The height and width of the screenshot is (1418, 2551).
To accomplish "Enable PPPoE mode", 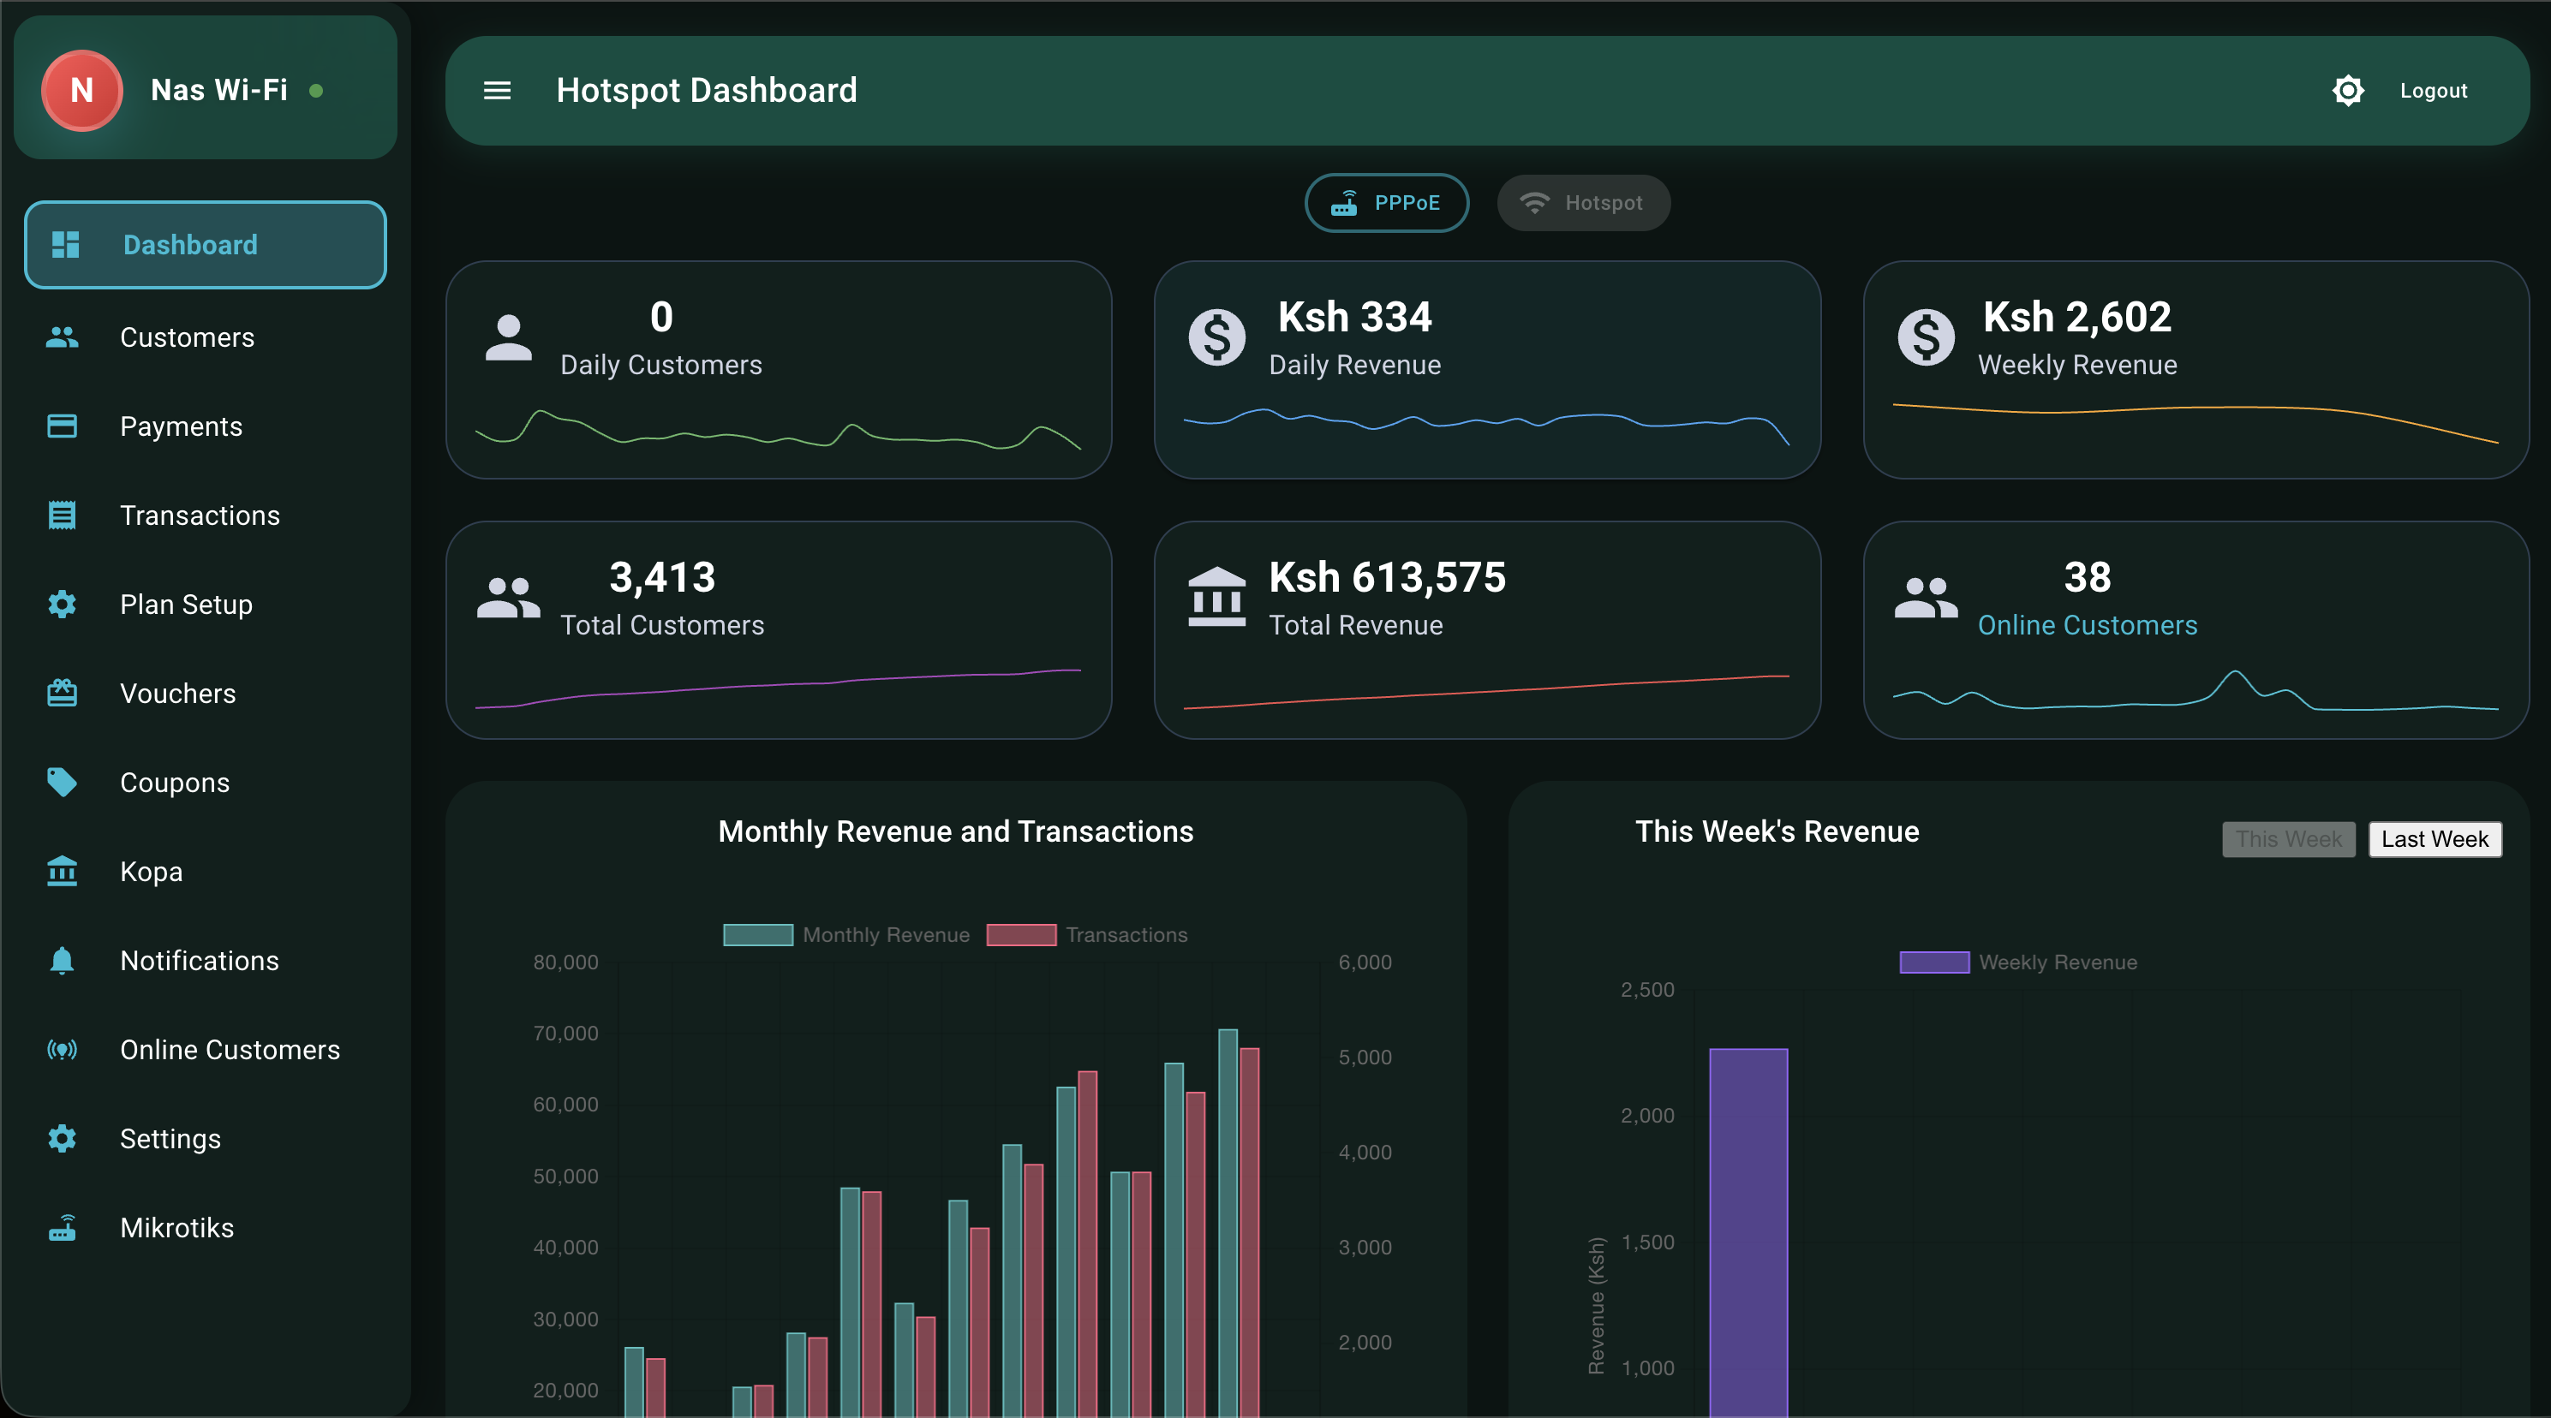I will [x=1386, y=202].
